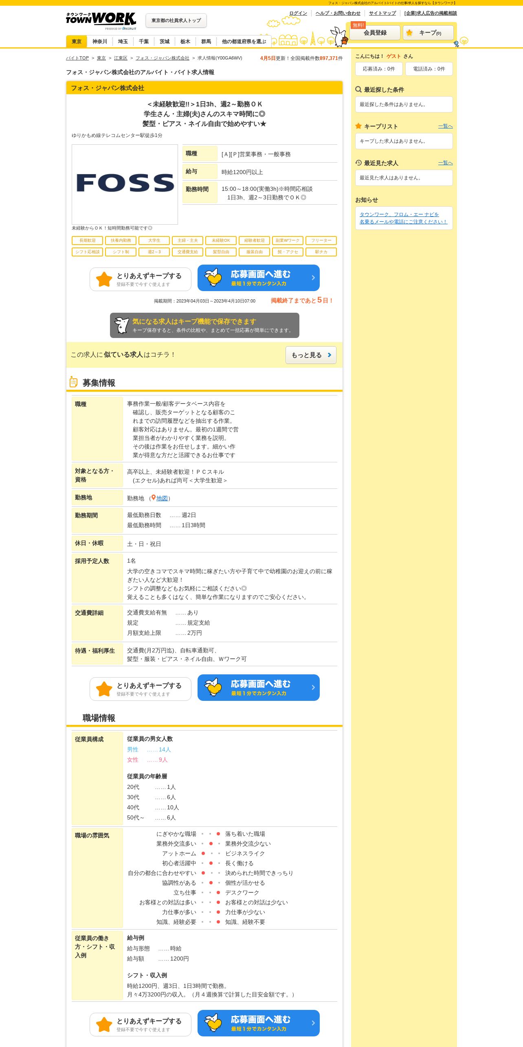Select the 群馬 region tab

coord(206,42)
